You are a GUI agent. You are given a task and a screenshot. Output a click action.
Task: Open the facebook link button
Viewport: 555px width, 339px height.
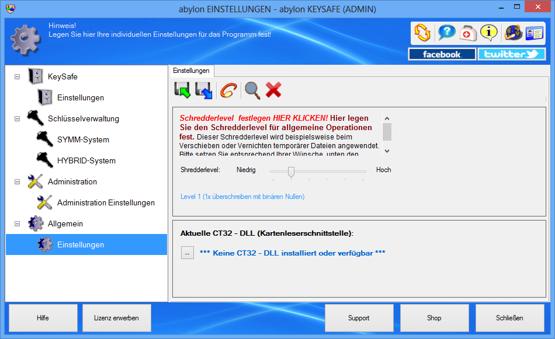(x=442, y=54)
